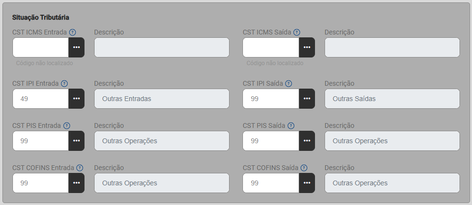
Task: Click help icon beside CST IPI Entrada
Action: 64,83
